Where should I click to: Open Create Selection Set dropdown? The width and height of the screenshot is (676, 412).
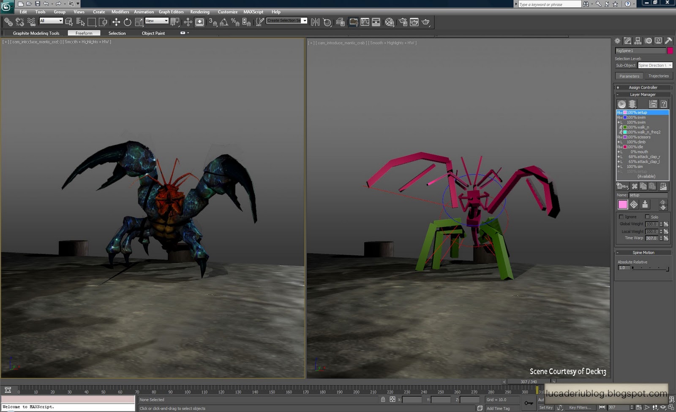pyautogui.click(x=287, y=21)
